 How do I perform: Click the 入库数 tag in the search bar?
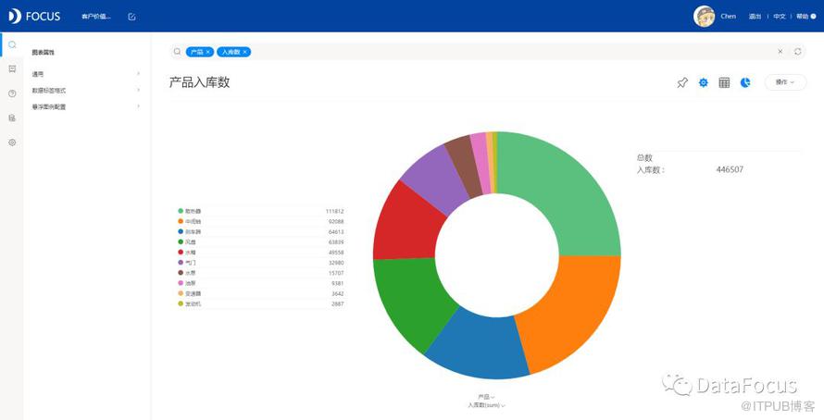(234, 52)
